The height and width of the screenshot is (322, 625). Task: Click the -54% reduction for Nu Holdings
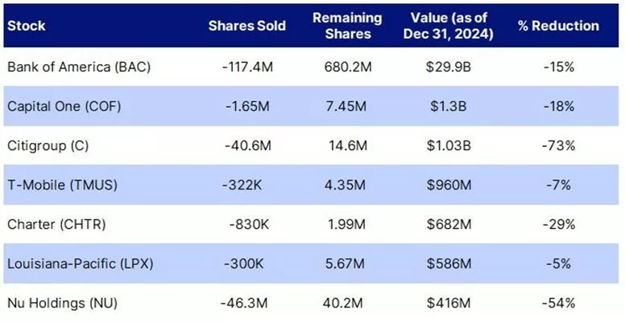(x=558, y=304)
